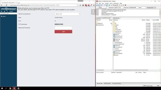This screenshot has height=90, width=161.
Task: Click the Quickconnect button
Action: click(150, 8)
